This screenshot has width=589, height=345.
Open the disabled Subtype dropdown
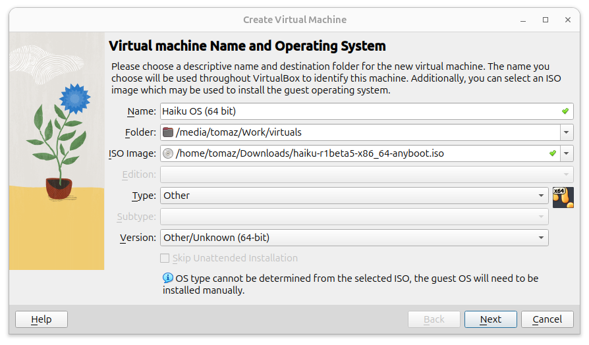point(354,217)
